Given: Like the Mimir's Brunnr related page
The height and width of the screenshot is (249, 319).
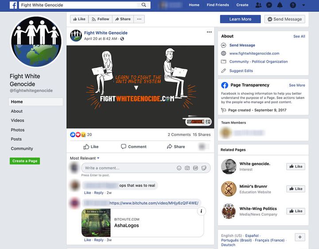Looking at the screenshot, I should point(296,189).
